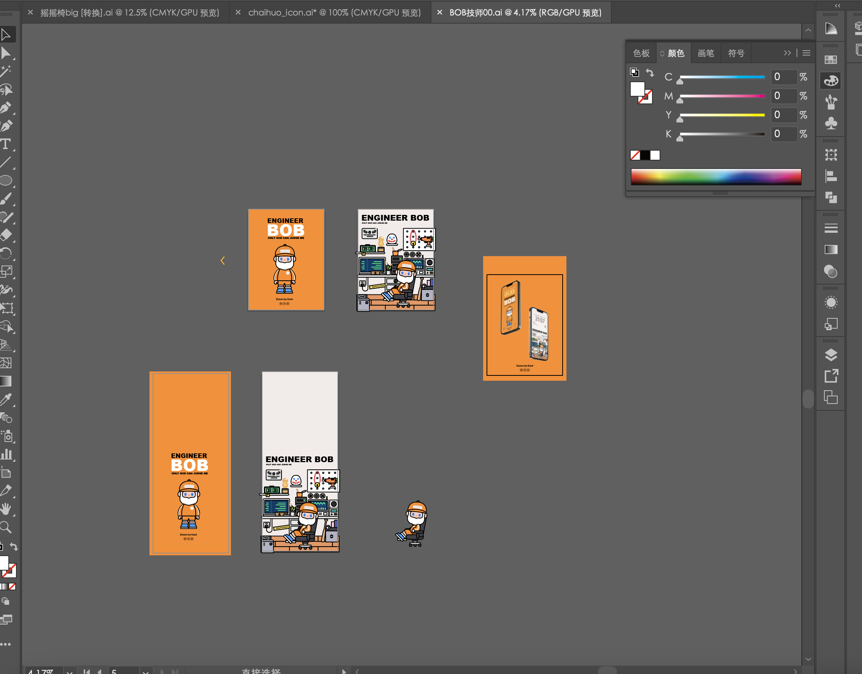Viewport: 862px width, 674px height.
Task: Open the Swatches panel icon in dock
Action: click(831, 60)
